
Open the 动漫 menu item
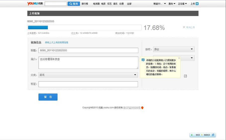pyautogui.click(x=122, y=4)
